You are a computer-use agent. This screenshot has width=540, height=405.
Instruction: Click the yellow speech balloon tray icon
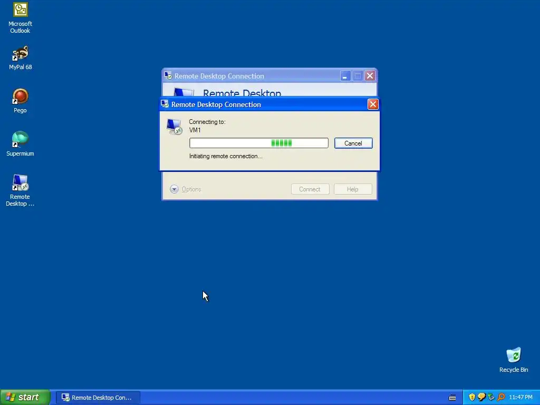pos(481,397)
